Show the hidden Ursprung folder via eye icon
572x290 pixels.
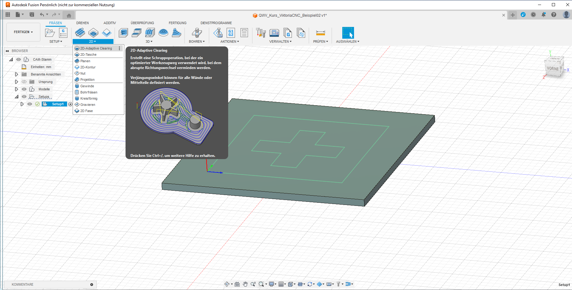point(24,82)
